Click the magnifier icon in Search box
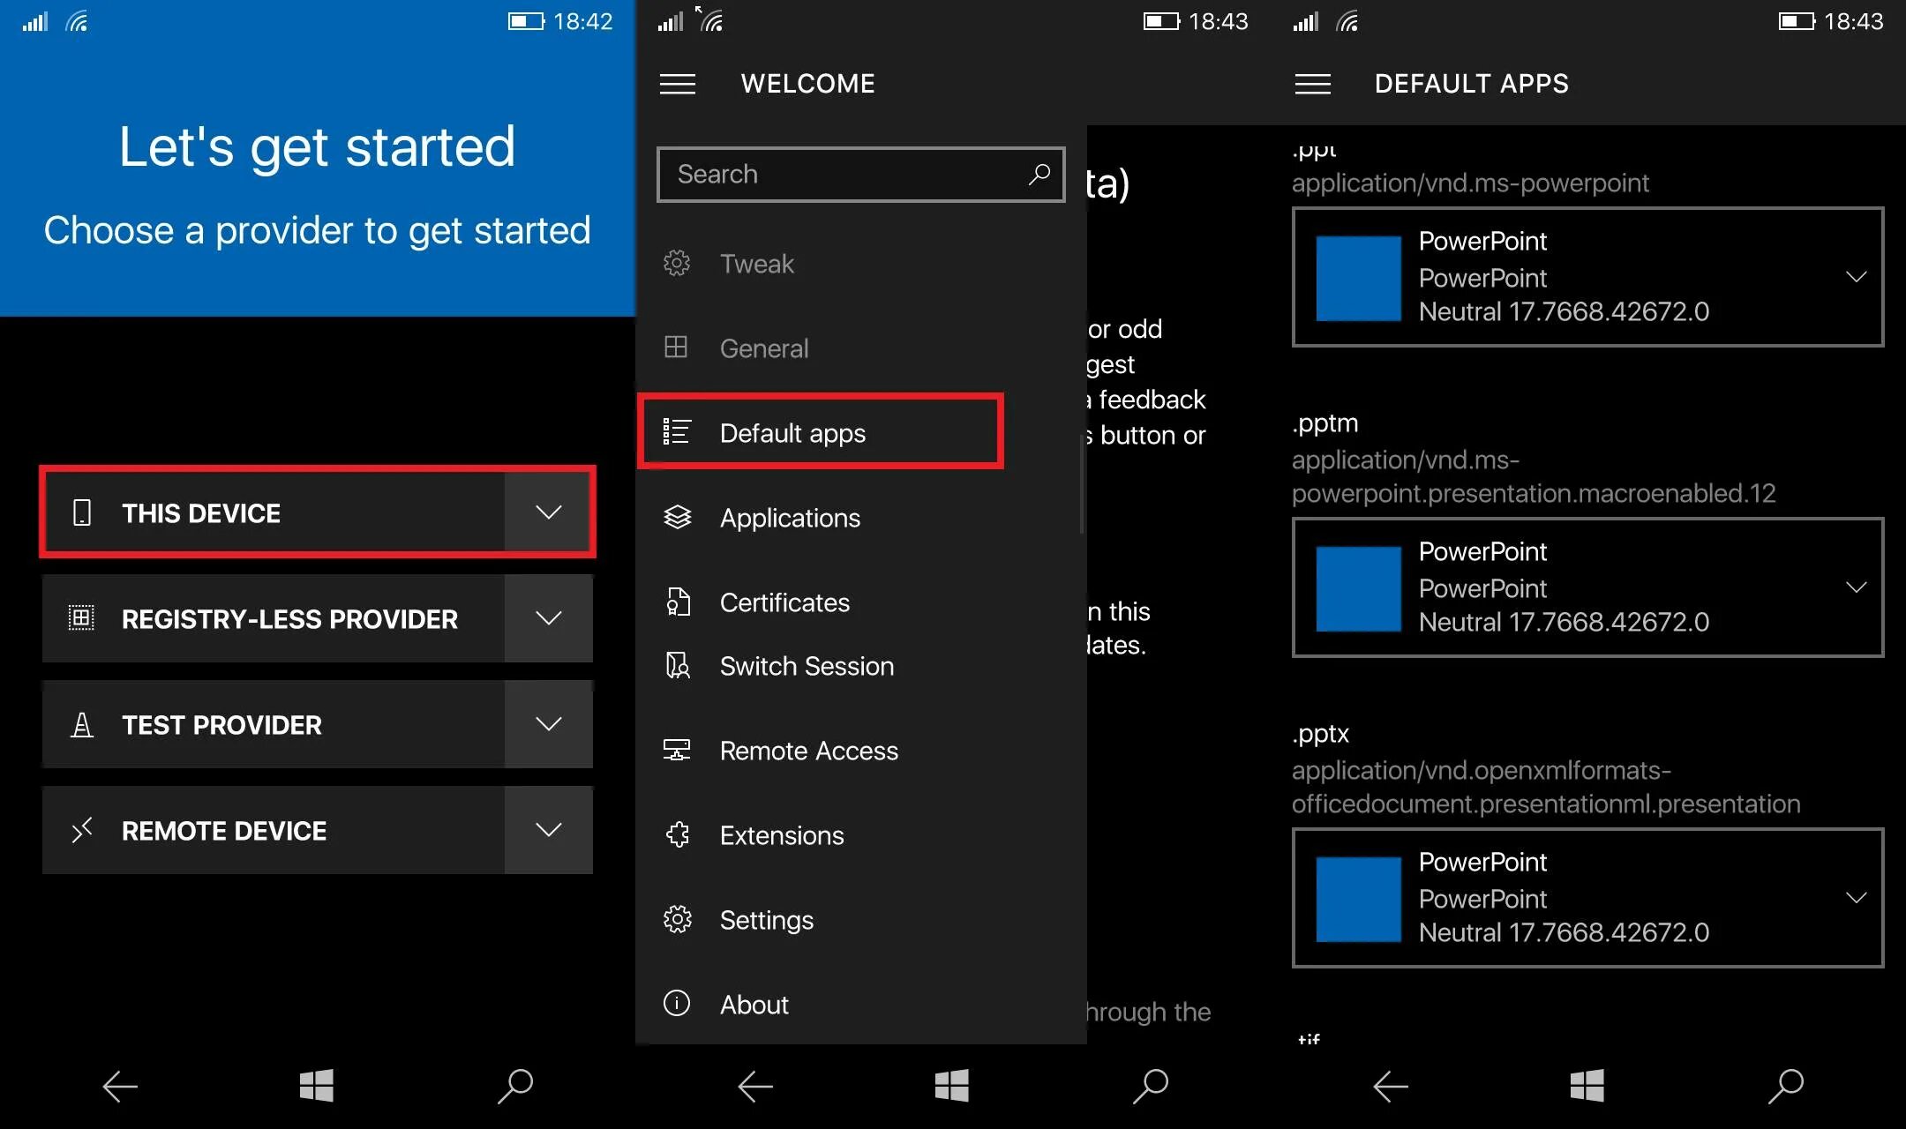1906x1129 pixels. click(1039, 174)
